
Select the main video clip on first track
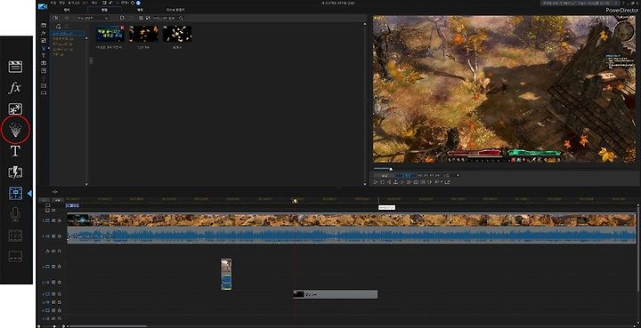click(352, 220)
